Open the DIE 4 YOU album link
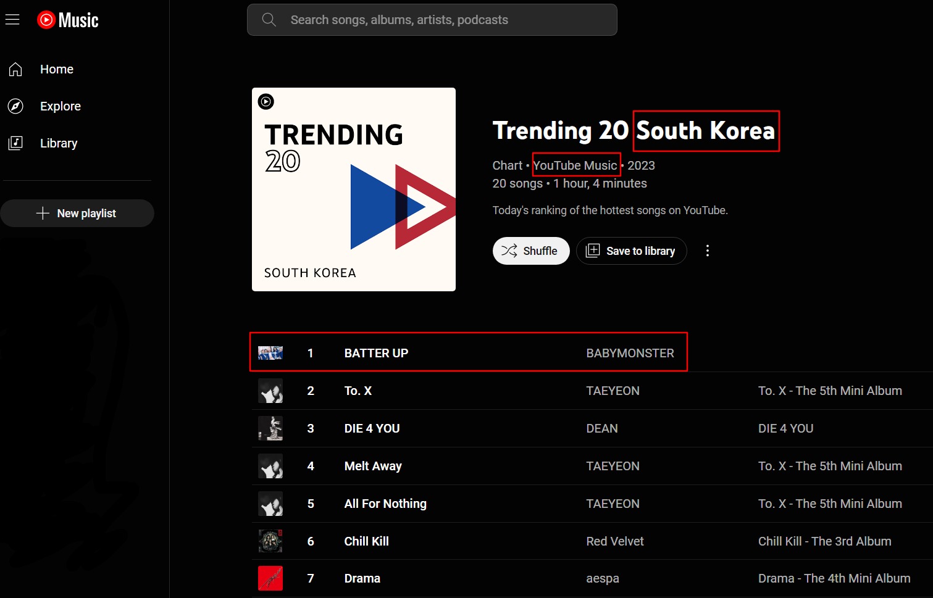 pyautogui.click(x=785, y=428)
